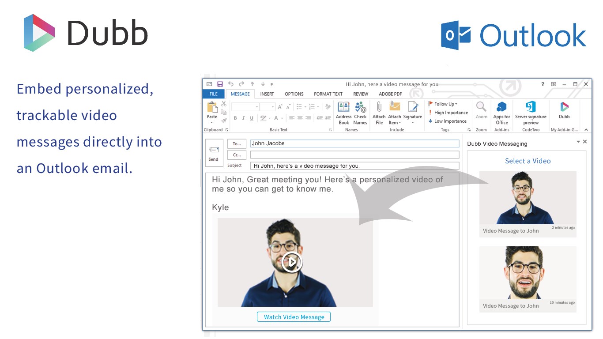Open the Paste options arrow
This screenshot has width=603, height=339.
click(212, 122)
